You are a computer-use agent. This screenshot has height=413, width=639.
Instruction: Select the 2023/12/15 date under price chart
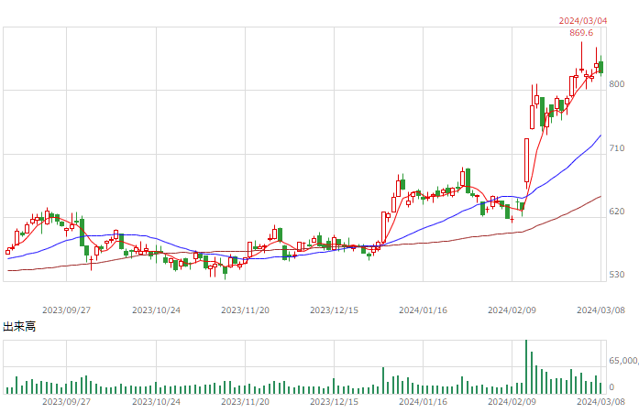(334, 310)
